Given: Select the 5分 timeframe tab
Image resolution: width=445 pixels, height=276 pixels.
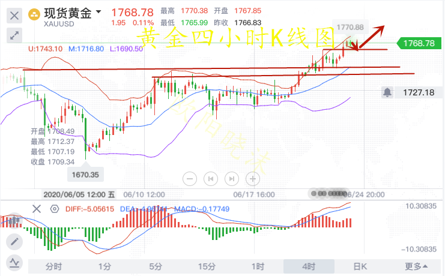Looking at the screenshot, I should pyautogui.click(x=156, y=266).
